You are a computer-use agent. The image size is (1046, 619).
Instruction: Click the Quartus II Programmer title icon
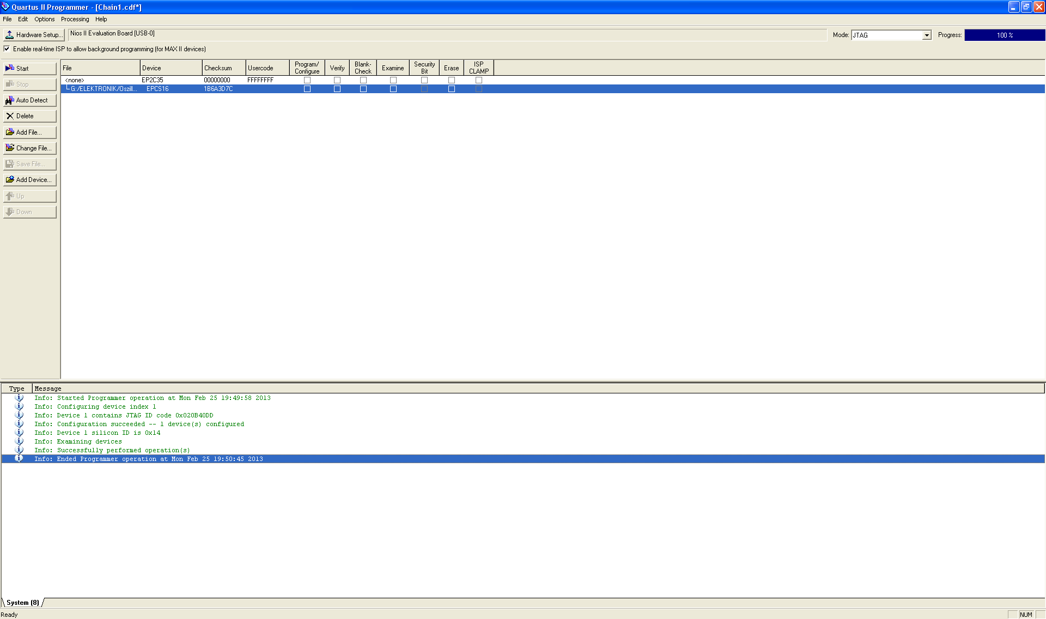pyautogui.click(x=5, y=7)
